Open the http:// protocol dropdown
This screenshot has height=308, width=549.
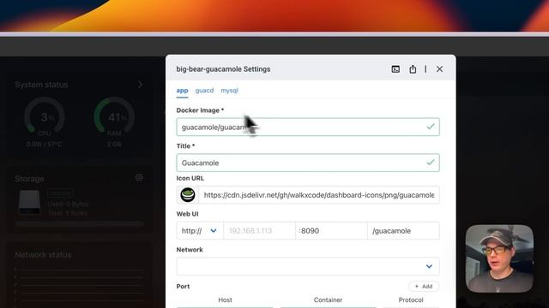tap(200, 231)
